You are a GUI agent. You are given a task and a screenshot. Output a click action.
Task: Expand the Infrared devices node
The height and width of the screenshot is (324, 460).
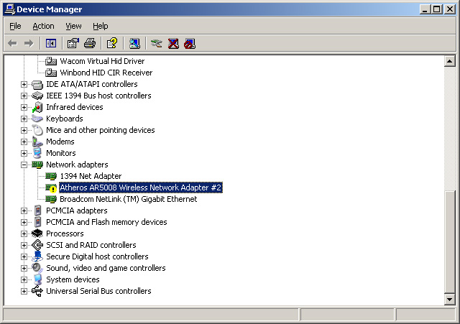tap(24, 107)
